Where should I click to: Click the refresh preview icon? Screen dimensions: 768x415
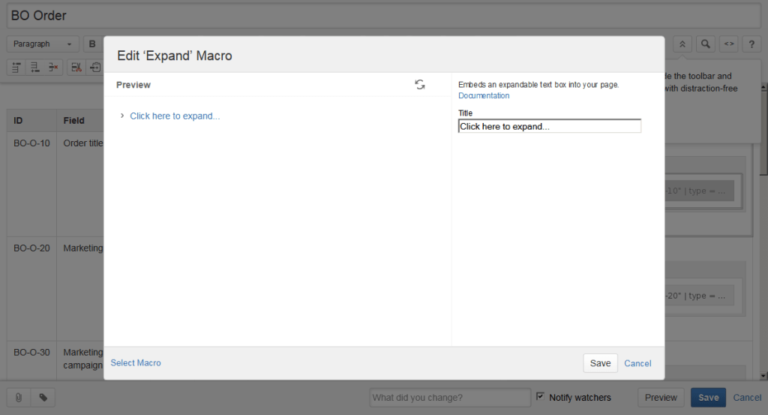tap(420, 85)
